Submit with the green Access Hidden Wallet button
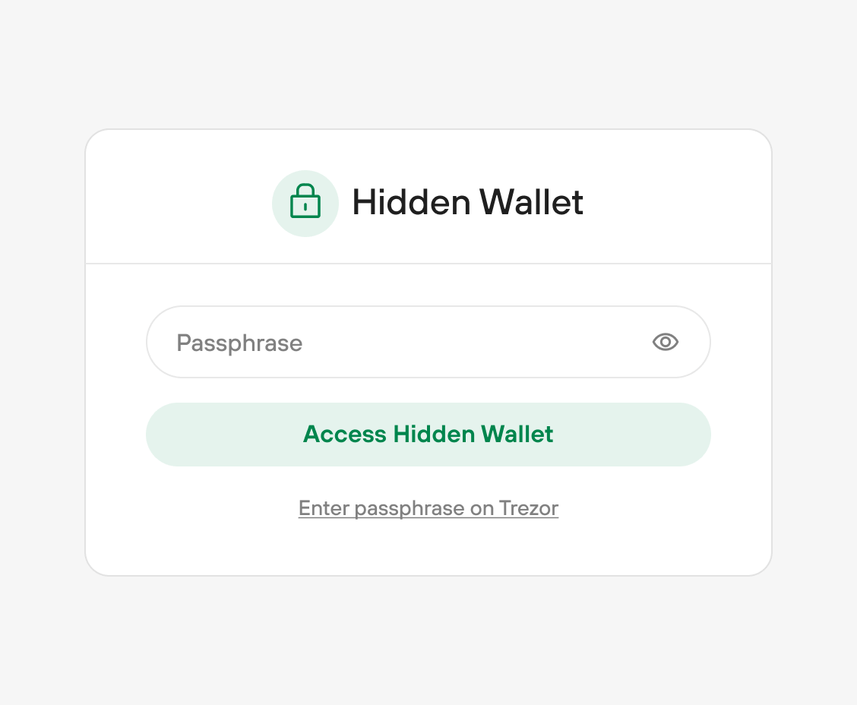 point(428,435)
